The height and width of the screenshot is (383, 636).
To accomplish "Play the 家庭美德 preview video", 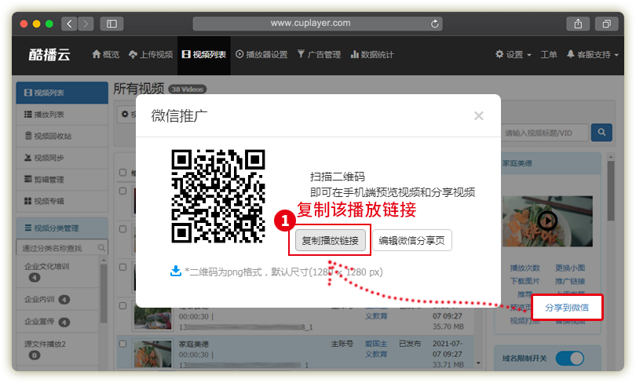I will coord(547,221).
